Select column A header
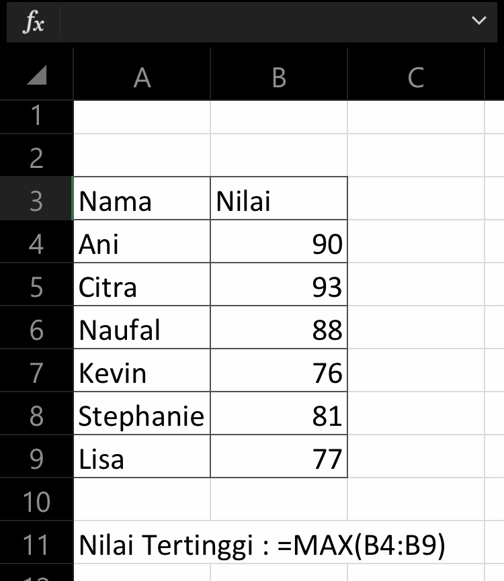Screen dimensions: 504x581 point(142,78)
